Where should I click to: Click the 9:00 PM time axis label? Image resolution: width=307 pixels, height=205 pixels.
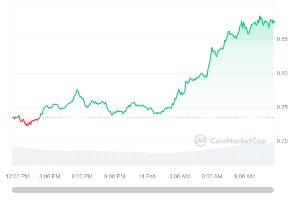click(x=114, y=176)
